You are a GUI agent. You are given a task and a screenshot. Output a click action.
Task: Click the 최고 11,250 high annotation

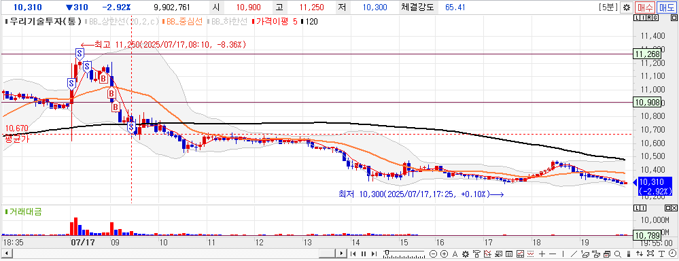pyautogui.click(x=164, y=44)
